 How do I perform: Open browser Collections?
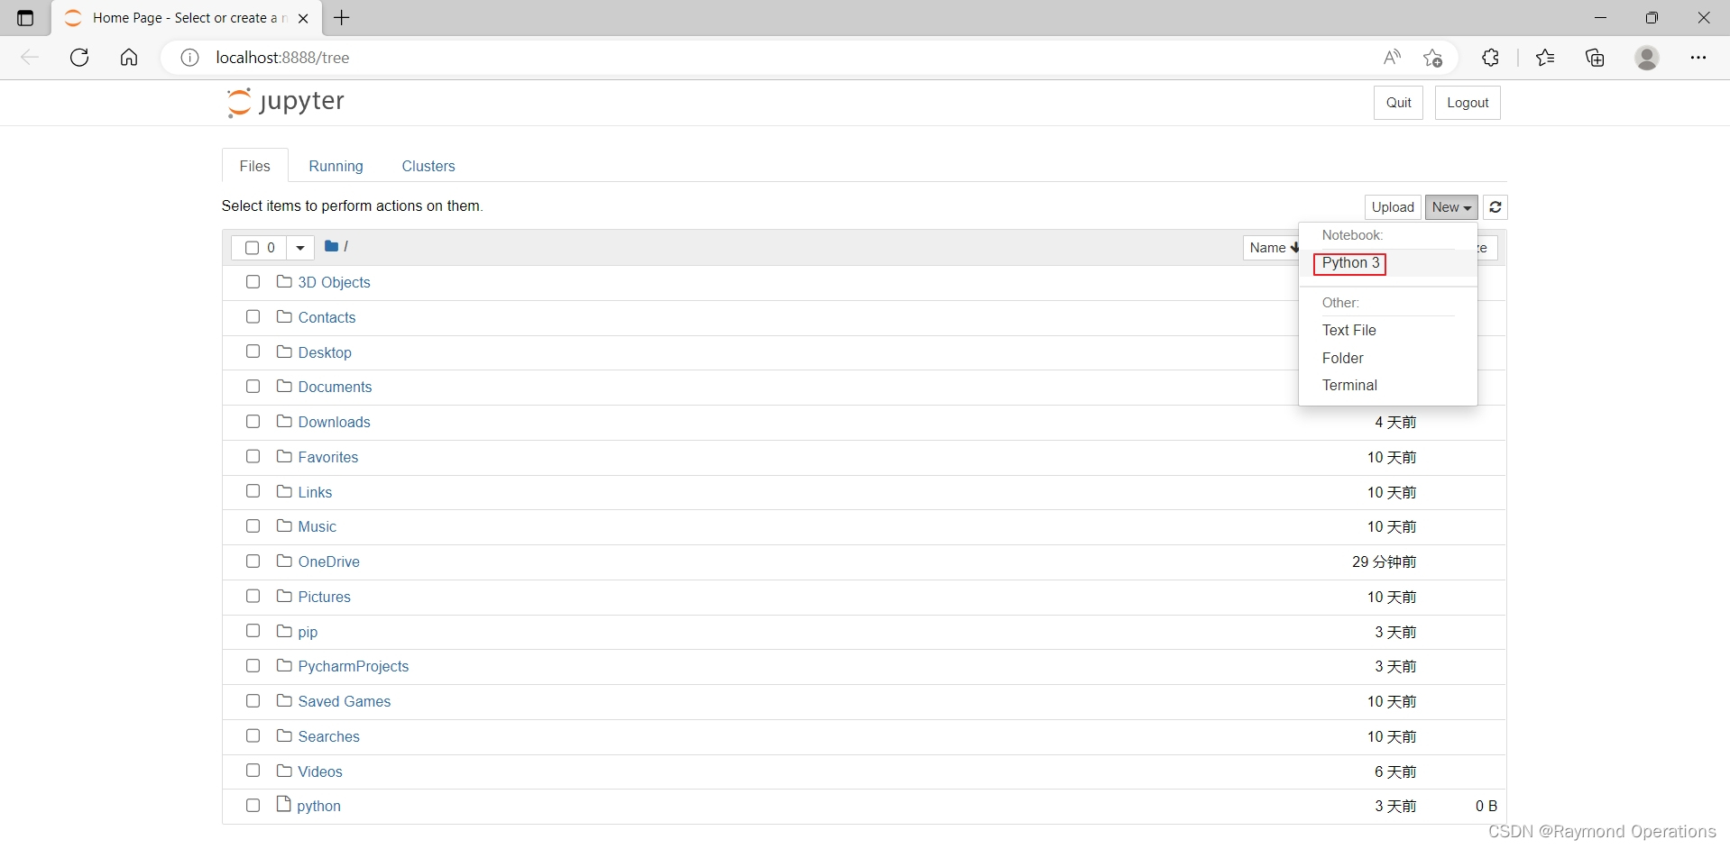pyautogui.click(x=1595, y=58)
